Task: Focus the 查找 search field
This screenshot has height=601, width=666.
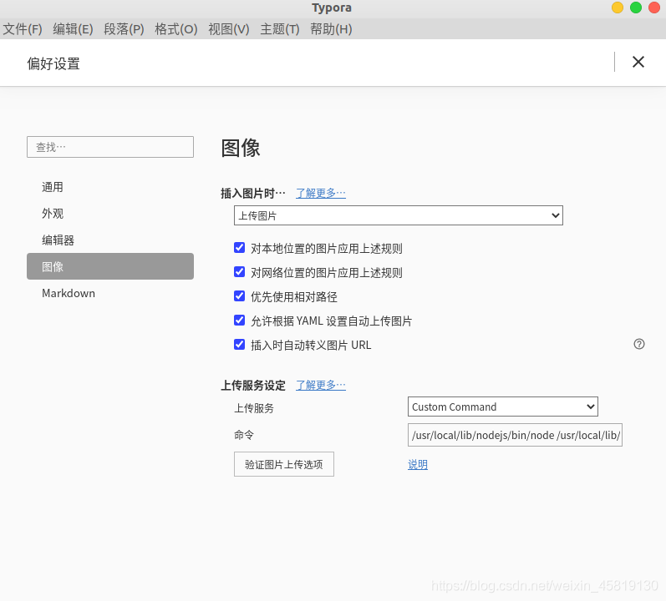Action: tap(110, 147)
